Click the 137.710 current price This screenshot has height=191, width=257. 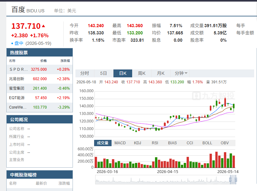[x=26, y=26]
